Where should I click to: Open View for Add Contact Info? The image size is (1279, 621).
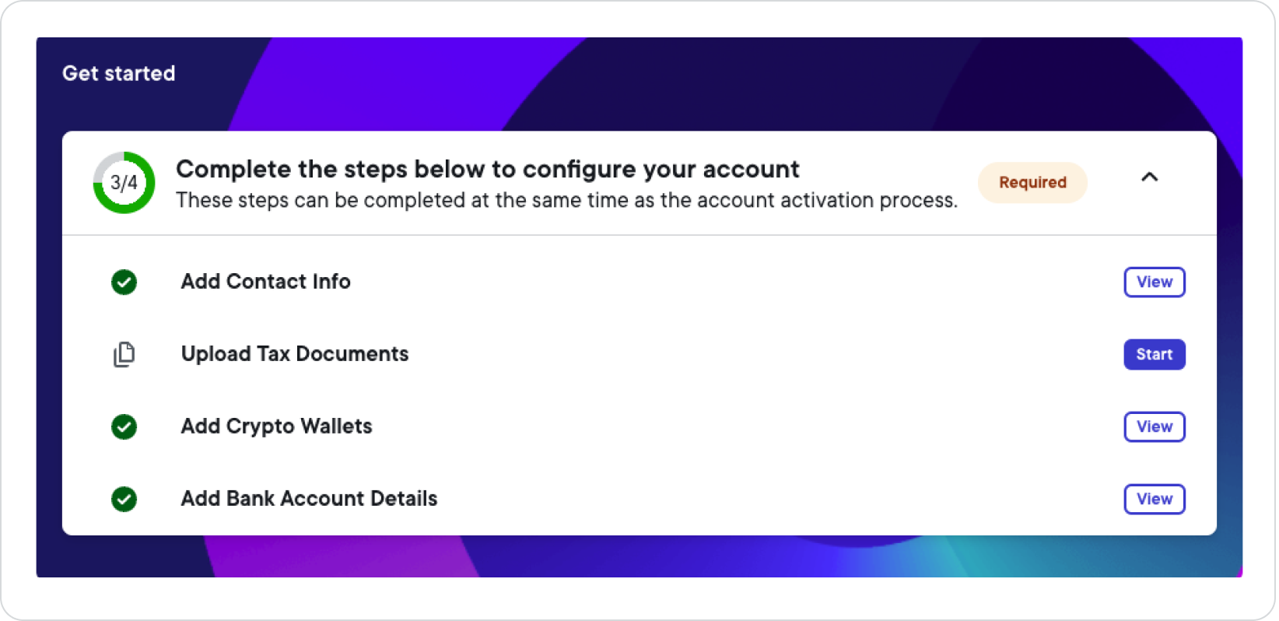click(x=1155, y=282)
